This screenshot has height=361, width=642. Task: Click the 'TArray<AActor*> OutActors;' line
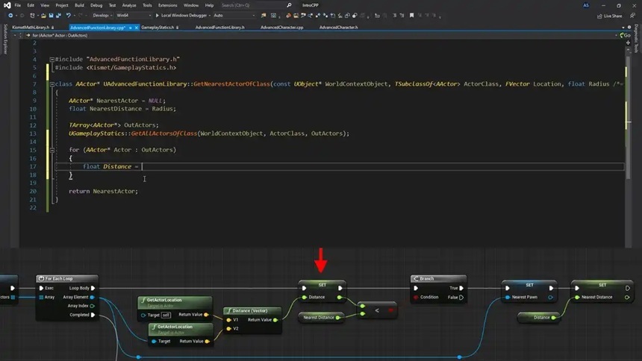pos(113,125)
